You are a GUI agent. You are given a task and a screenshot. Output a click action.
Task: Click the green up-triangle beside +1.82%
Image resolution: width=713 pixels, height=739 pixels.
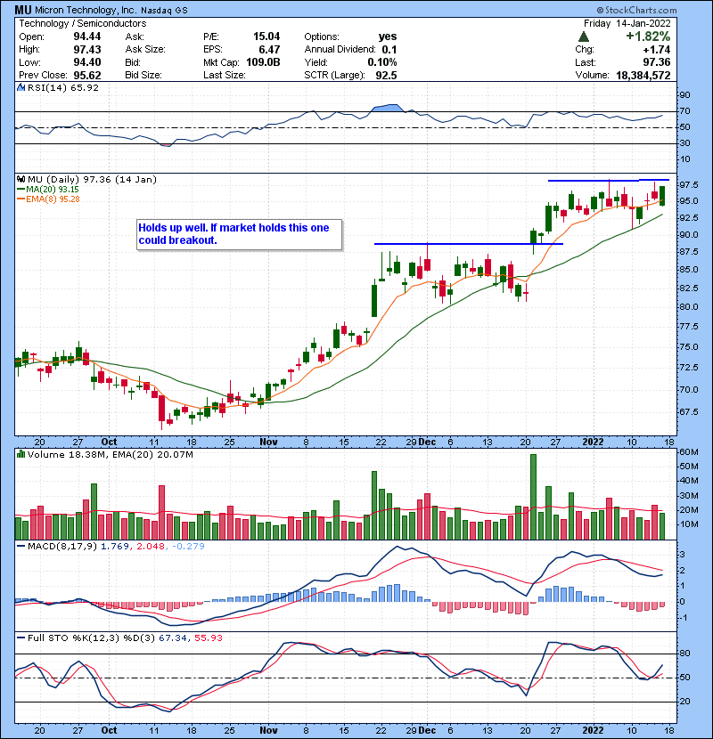click(x=584, y=37)
